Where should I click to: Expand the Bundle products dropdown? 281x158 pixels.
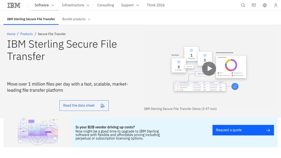(76, 19)
